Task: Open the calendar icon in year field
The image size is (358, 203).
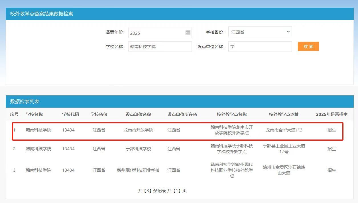Action: (188, 32)
